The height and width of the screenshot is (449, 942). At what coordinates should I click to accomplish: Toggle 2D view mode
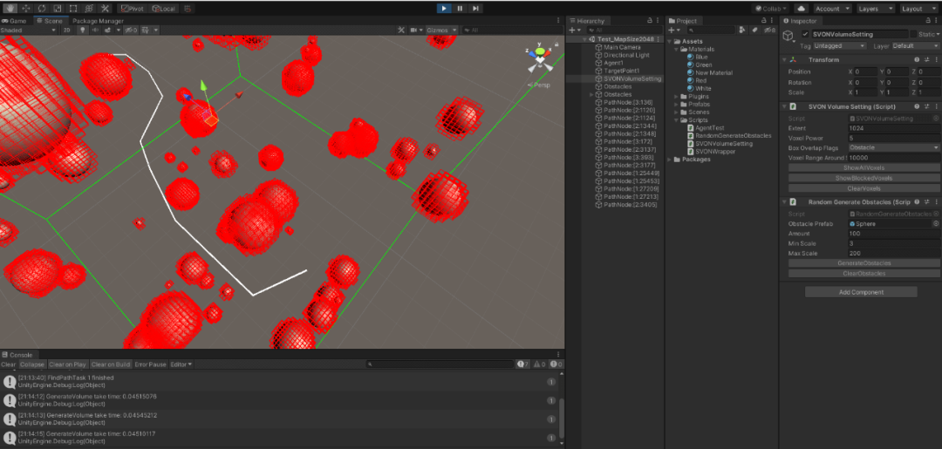tap(67, 30)
